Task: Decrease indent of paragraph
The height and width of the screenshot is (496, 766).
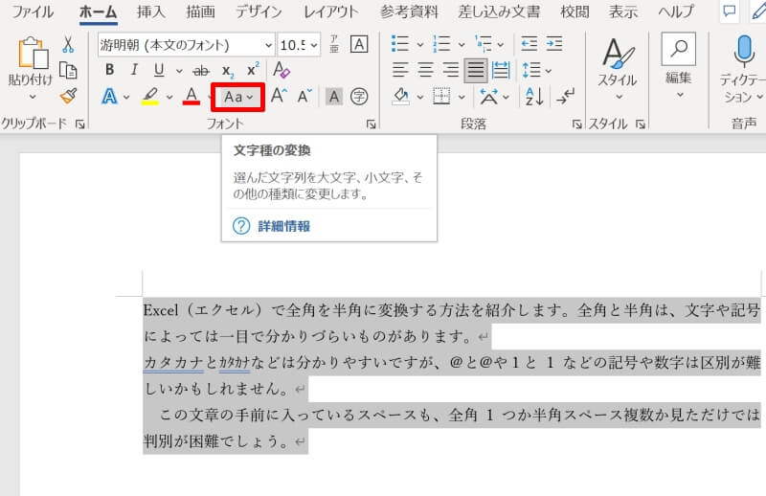Action: (x=529, y=44)
